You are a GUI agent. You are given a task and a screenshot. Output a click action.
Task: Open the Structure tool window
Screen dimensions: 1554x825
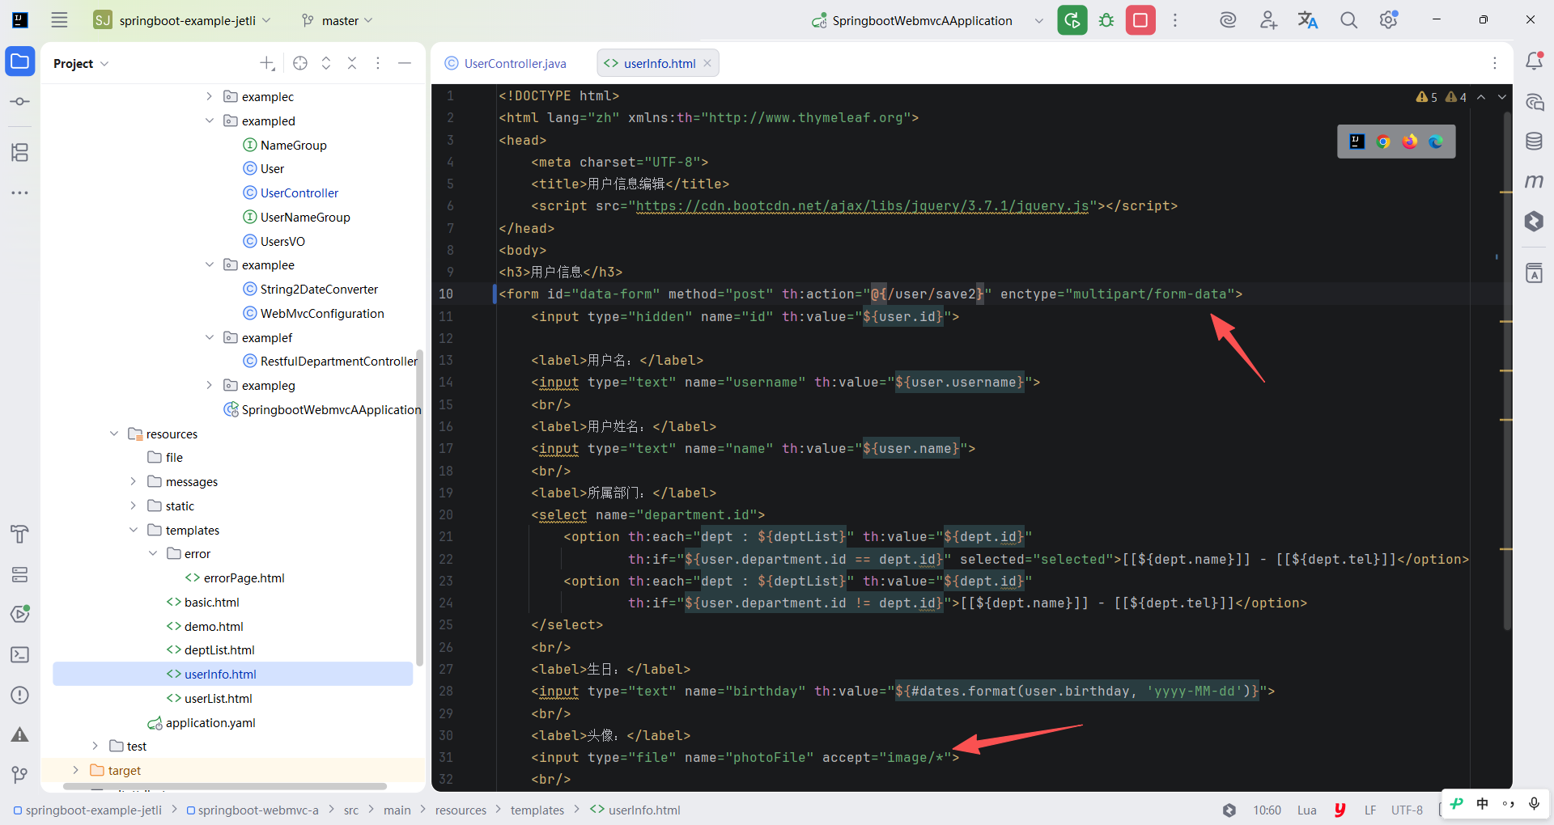tap(20, 152)
